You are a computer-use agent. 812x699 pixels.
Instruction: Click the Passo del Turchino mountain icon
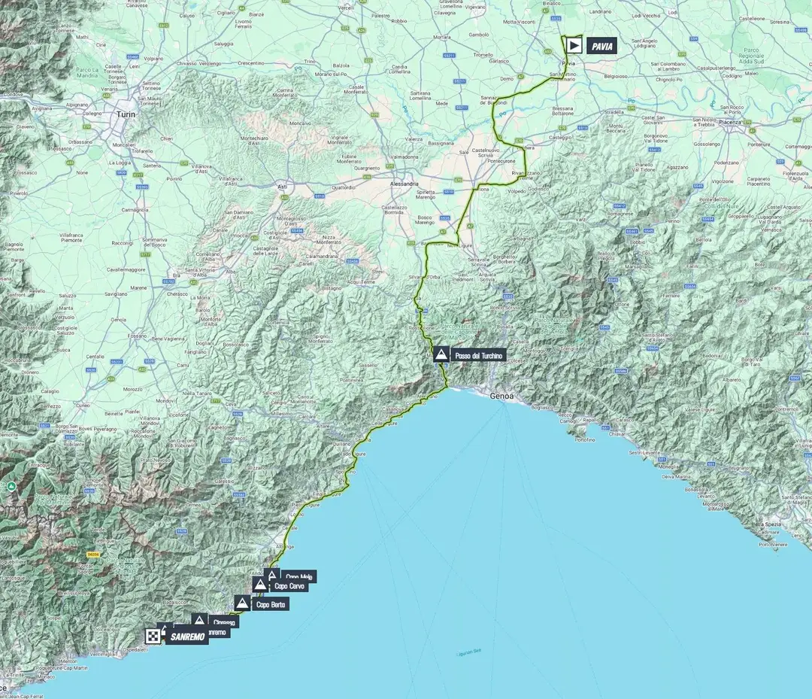[441, 355]
